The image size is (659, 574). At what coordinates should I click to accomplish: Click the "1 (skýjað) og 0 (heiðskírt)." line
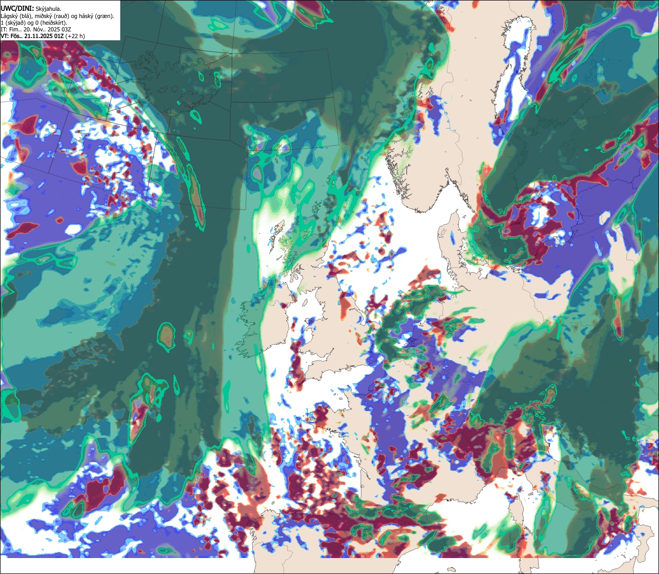tap(34, 23)
